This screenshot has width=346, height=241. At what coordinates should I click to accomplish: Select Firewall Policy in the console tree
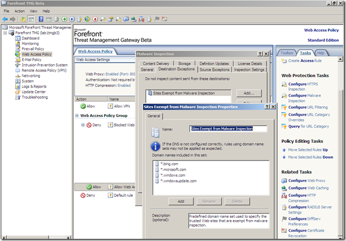click(x=33, y=49)
